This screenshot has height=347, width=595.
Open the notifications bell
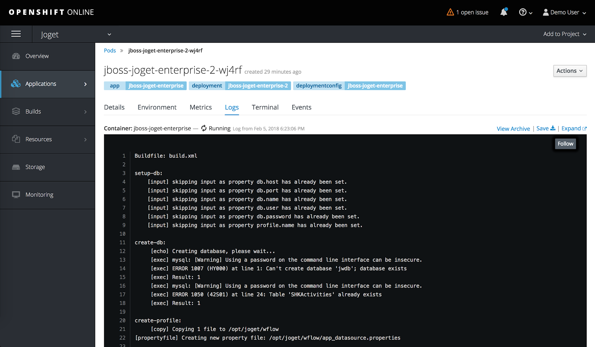504,12
